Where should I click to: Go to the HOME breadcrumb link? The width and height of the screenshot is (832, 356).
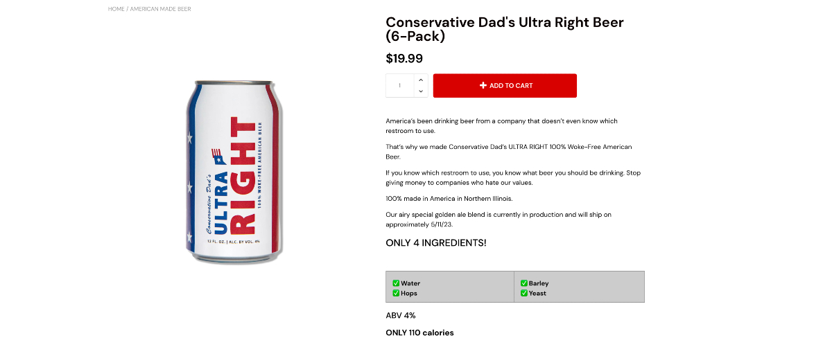pos(116,9)
